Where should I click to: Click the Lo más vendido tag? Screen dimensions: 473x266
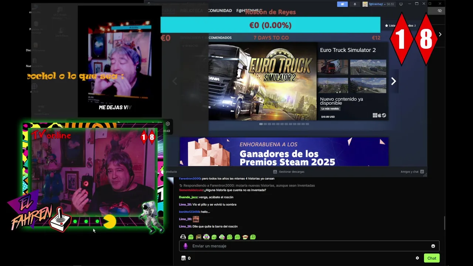330,109
